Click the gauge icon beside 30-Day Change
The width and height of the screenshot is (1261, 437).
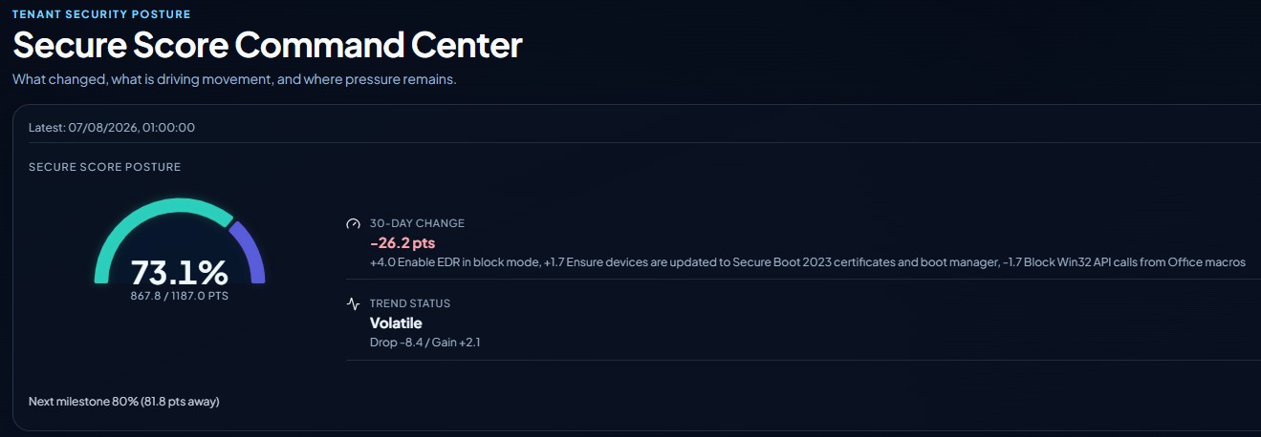353,223
